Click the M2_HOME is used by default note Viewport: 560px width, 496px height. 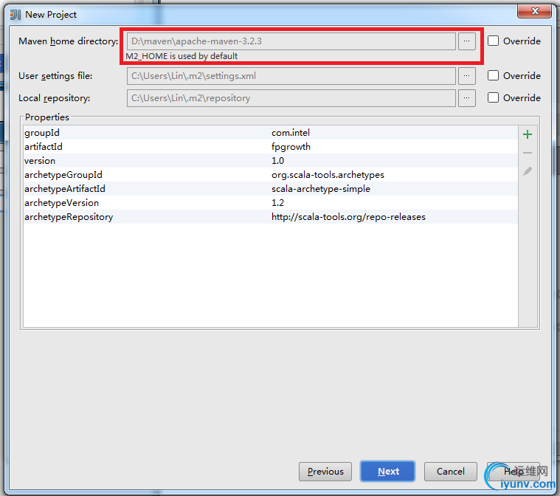pos(182,56)
